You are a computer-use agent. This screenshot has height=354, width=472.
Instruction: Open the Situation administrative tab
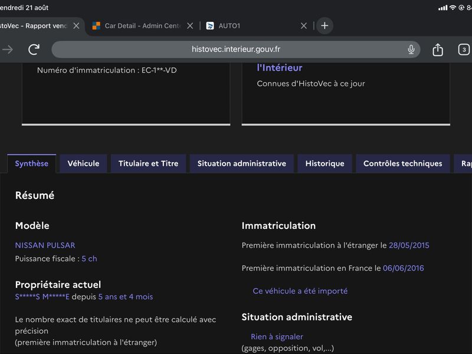coord(242,163)
